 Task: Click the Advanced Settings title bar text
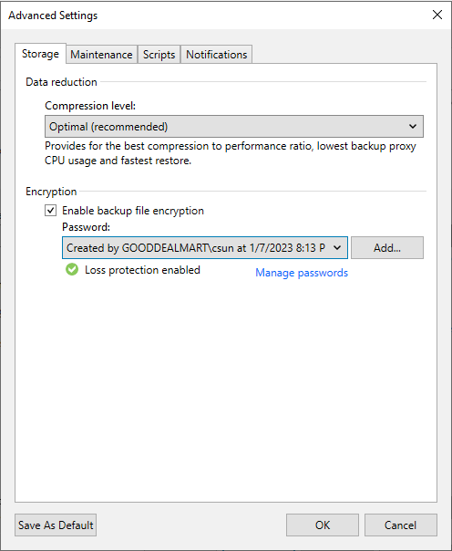pos(53,16)
